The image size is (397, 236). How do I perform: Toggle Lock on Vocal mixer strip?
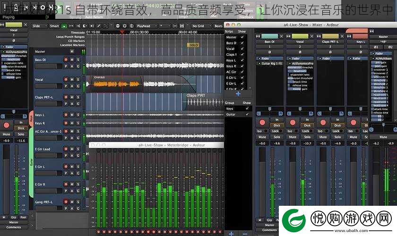coord(307,131)
